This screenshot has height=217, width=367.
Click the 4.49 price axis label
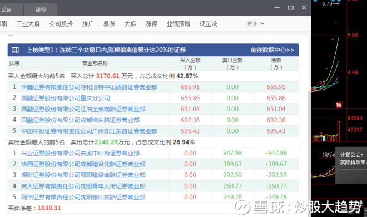353,72
